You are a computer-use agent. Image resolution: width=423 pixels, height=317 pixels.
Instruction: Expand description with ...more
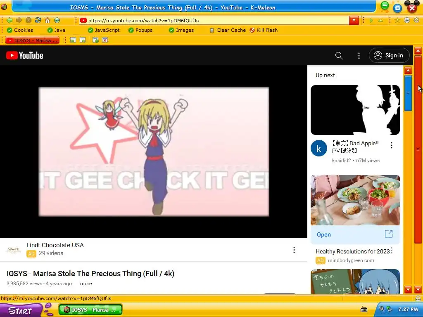[84, 284]
